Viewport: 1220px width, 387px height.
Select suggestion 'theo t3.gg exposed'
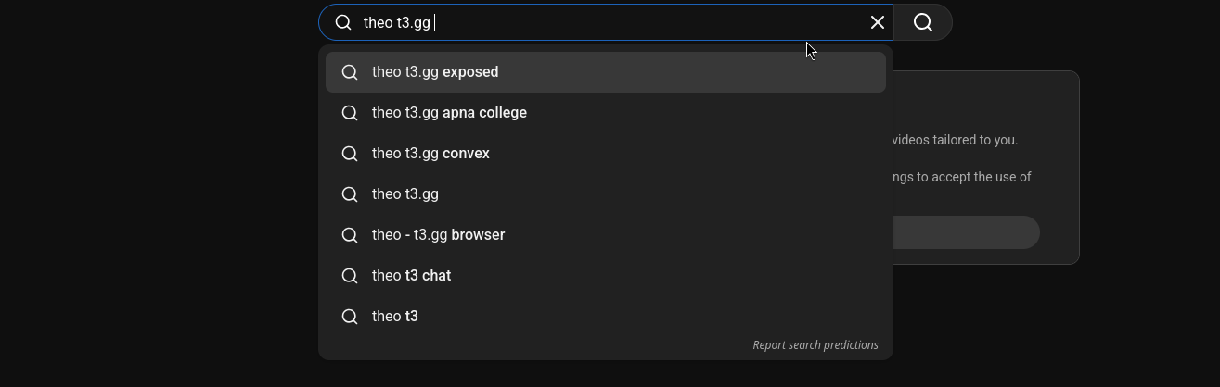(606, 72)
